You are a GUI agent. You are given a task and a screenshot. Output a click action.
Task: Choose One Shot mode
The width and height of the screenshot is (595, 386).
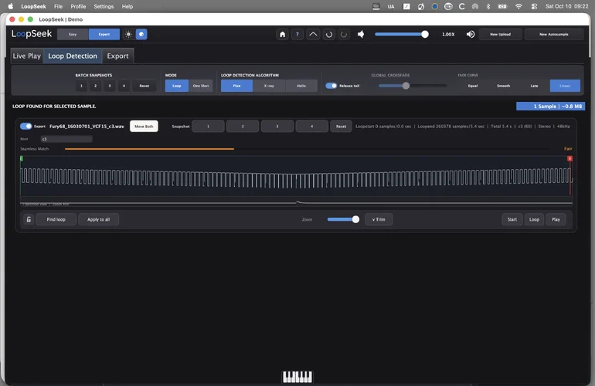click(x=201, y=86)
